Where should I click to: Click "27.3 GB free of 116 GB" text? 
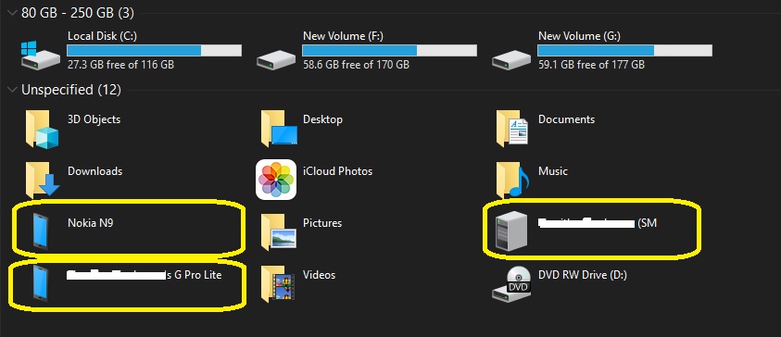click(x=120, y=65)
